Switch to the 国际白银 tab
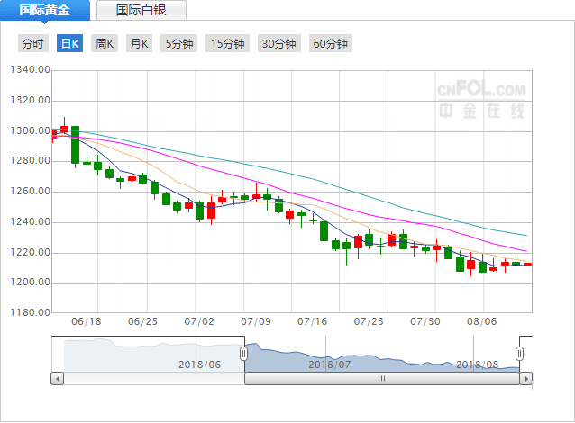The width and height of the screenshot is (575, 423). pos(141,10)
